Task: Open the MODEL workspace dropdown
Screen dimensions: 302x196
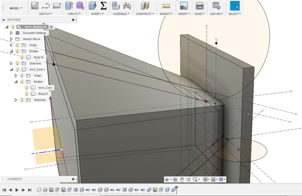Action: [16, 8]
